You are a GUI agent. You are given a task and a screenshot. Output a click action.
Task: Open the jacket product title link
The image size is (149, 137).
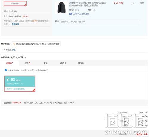click(x=88, y=4)
